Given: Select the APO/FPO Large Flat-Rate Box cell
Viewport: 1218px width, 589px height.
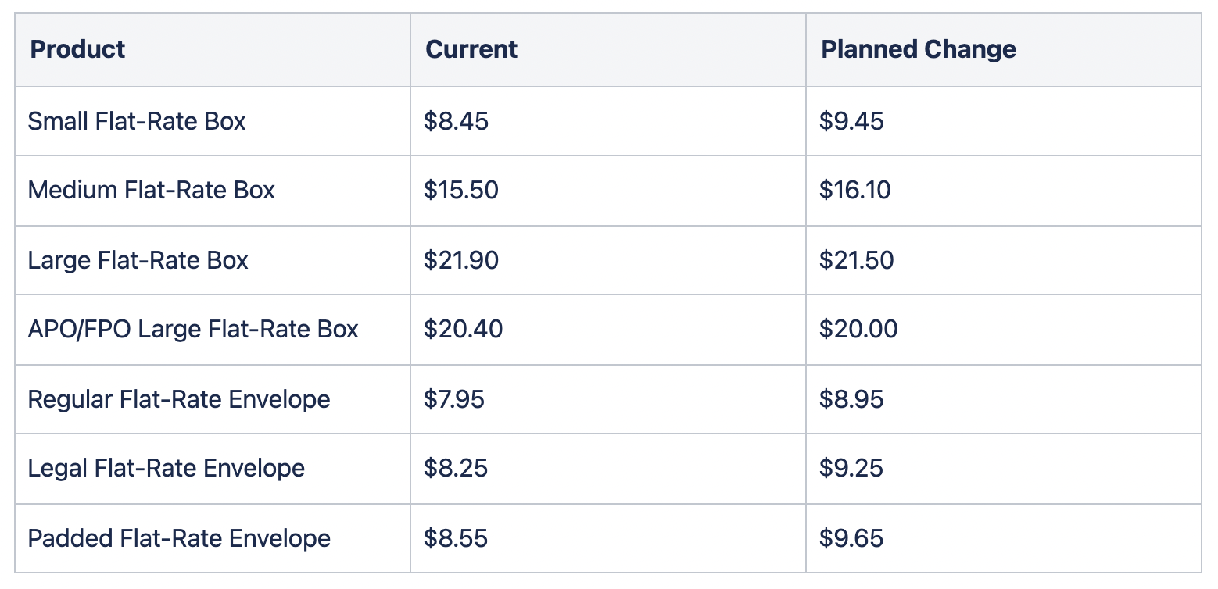Looking at the screenshot, I should tap(213, 330).
